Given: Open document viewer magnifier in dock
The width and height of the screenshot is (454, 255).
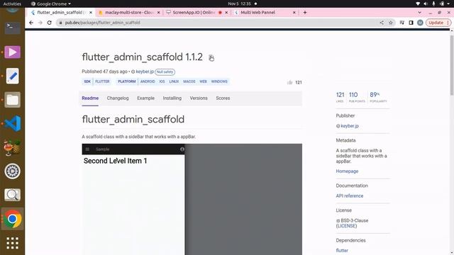Looking at the screenshot, I should point(12,195).
